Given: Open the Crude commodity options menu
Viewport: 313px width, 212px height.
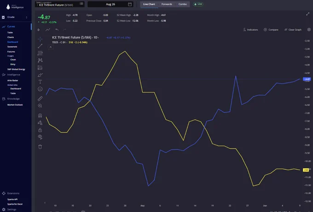Looking at the screenshot, I should 27,17.
